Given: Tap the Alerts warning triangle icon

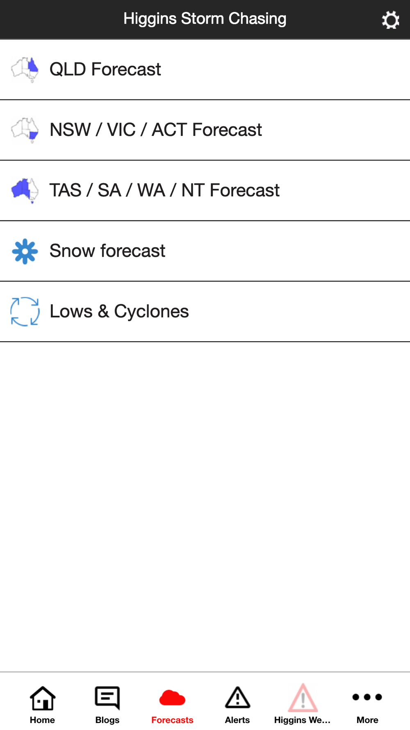Looking at the screenshot, I should 237,698.
